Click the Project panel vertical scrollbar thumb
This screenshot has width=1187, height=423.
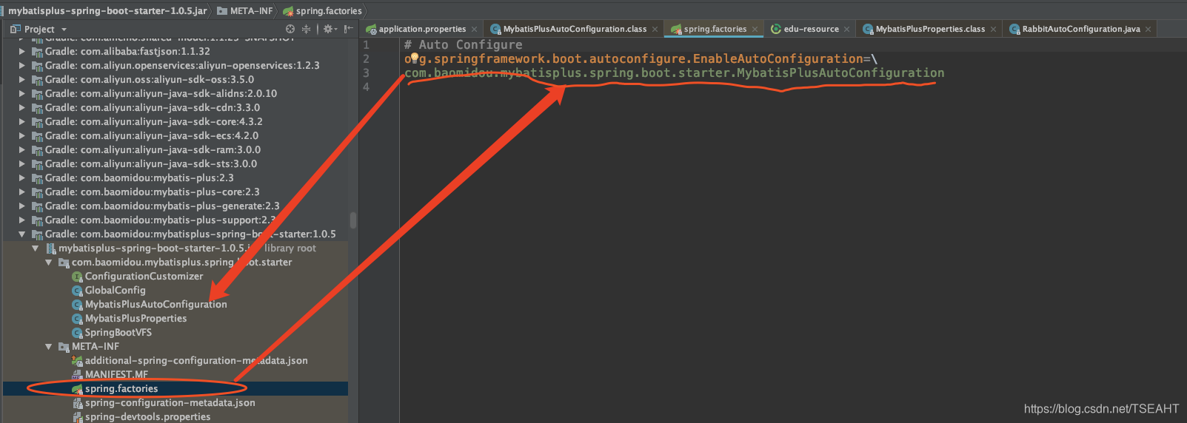point(353,220)
